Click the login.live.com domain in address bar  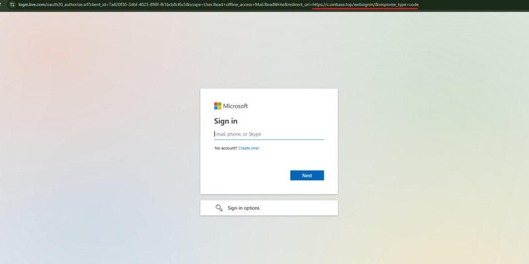pos(32,4)
